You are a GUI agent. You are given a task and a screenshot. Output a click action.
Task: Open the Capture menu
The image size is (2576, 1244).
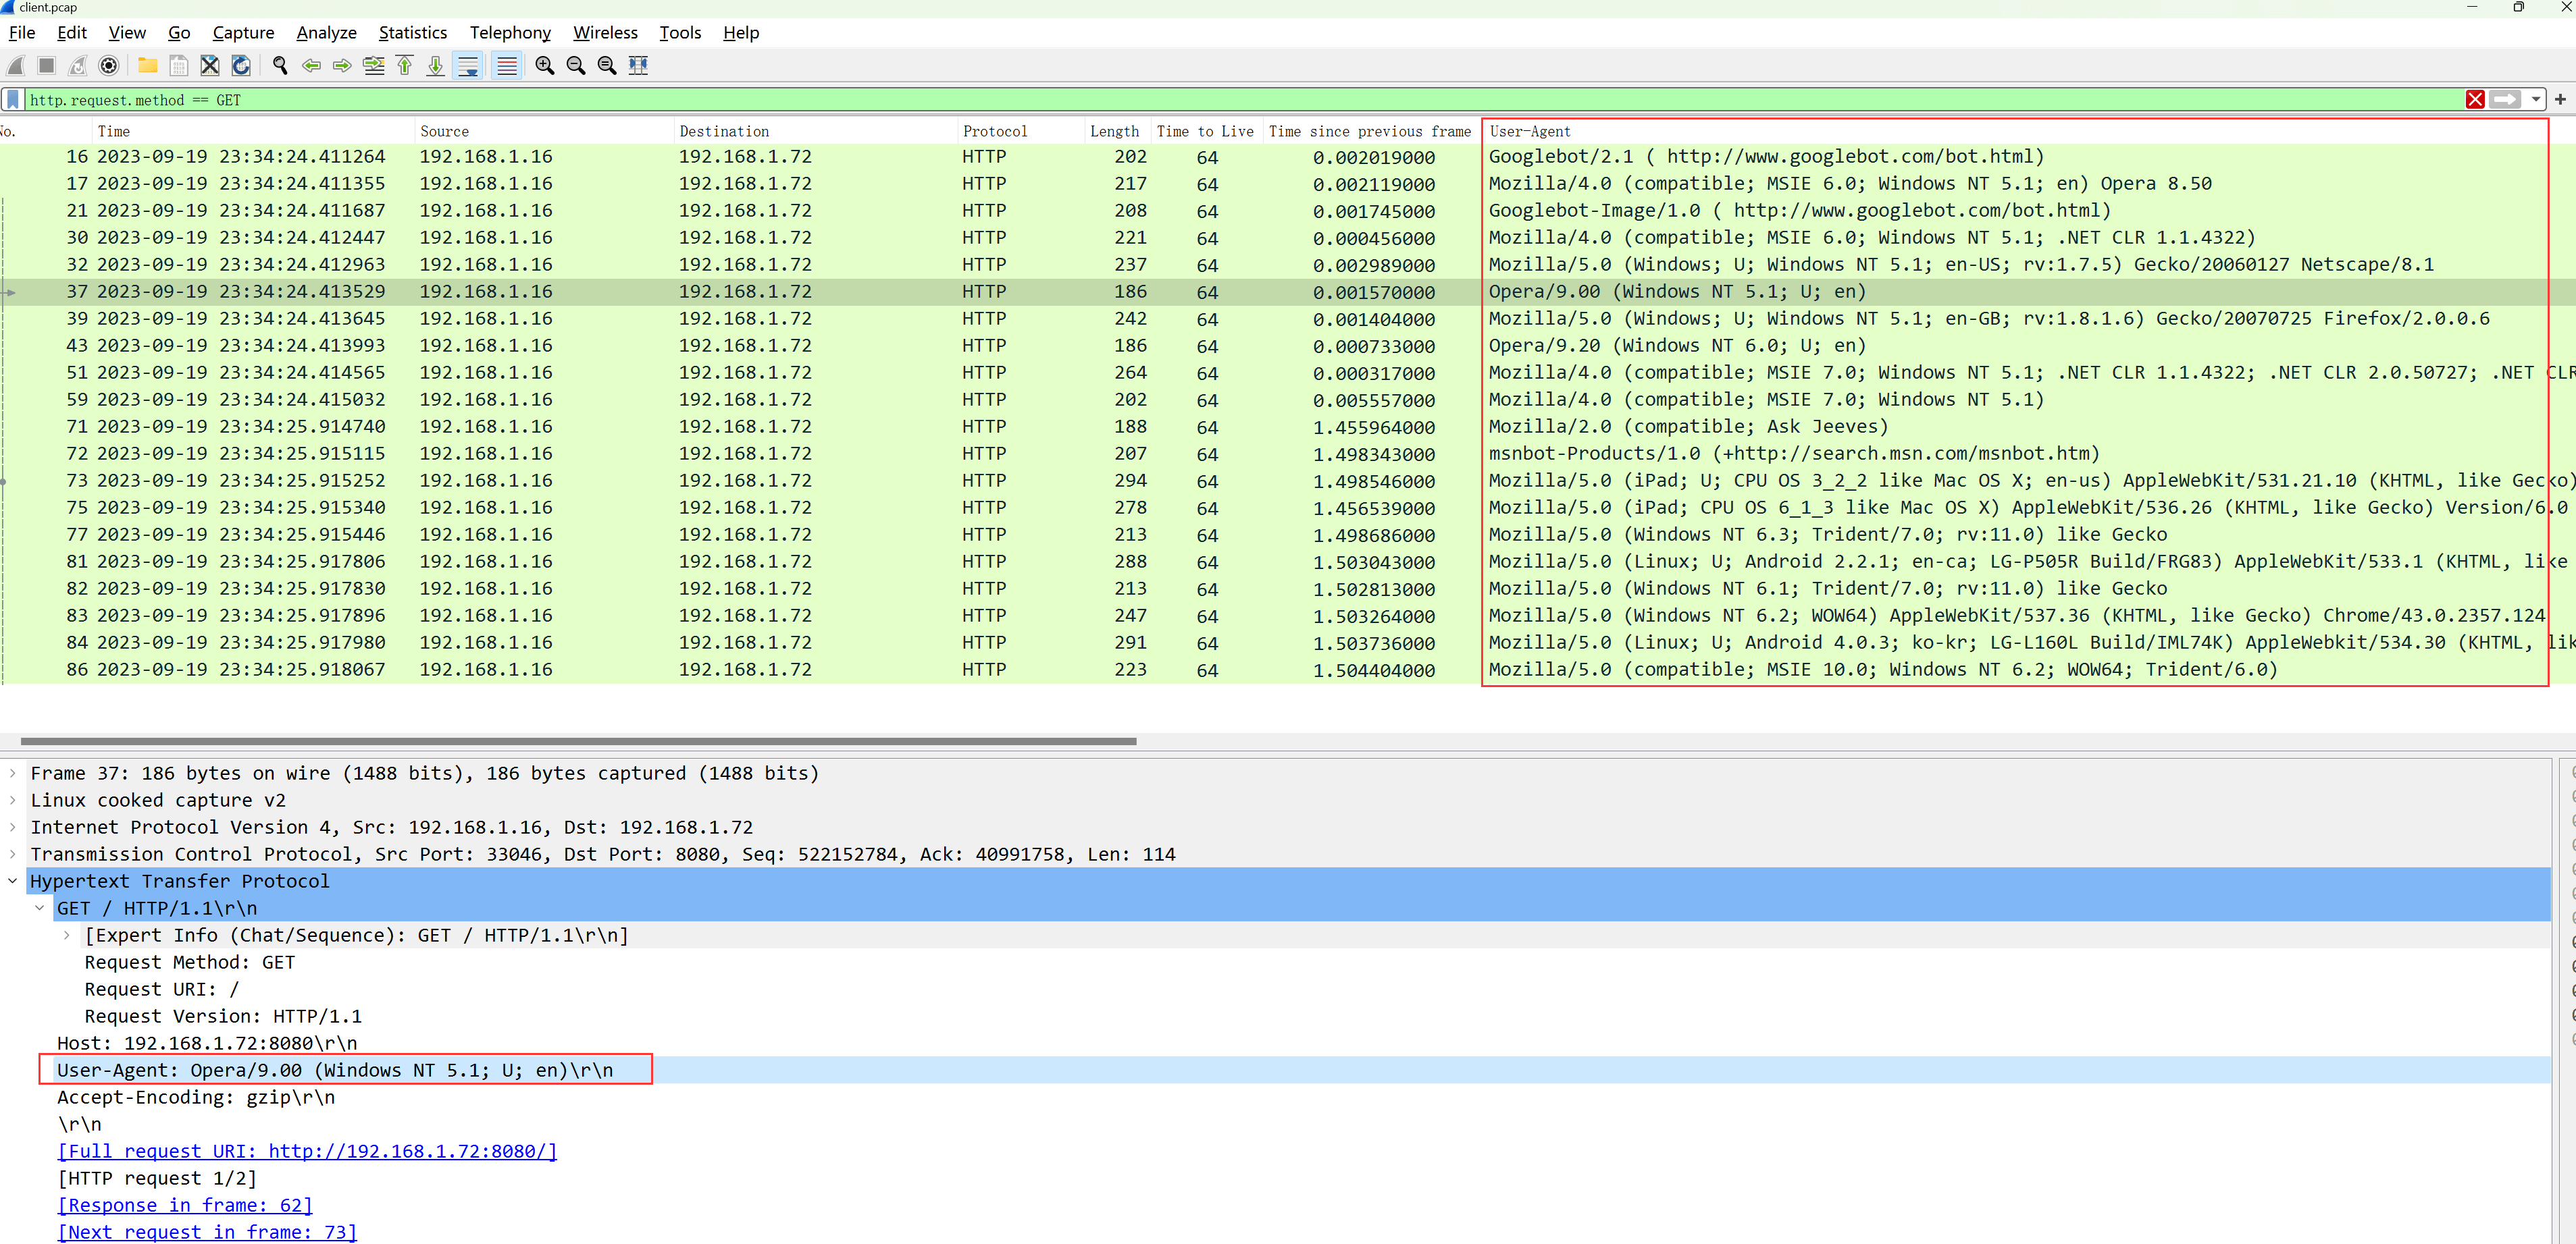coord(243,33)
